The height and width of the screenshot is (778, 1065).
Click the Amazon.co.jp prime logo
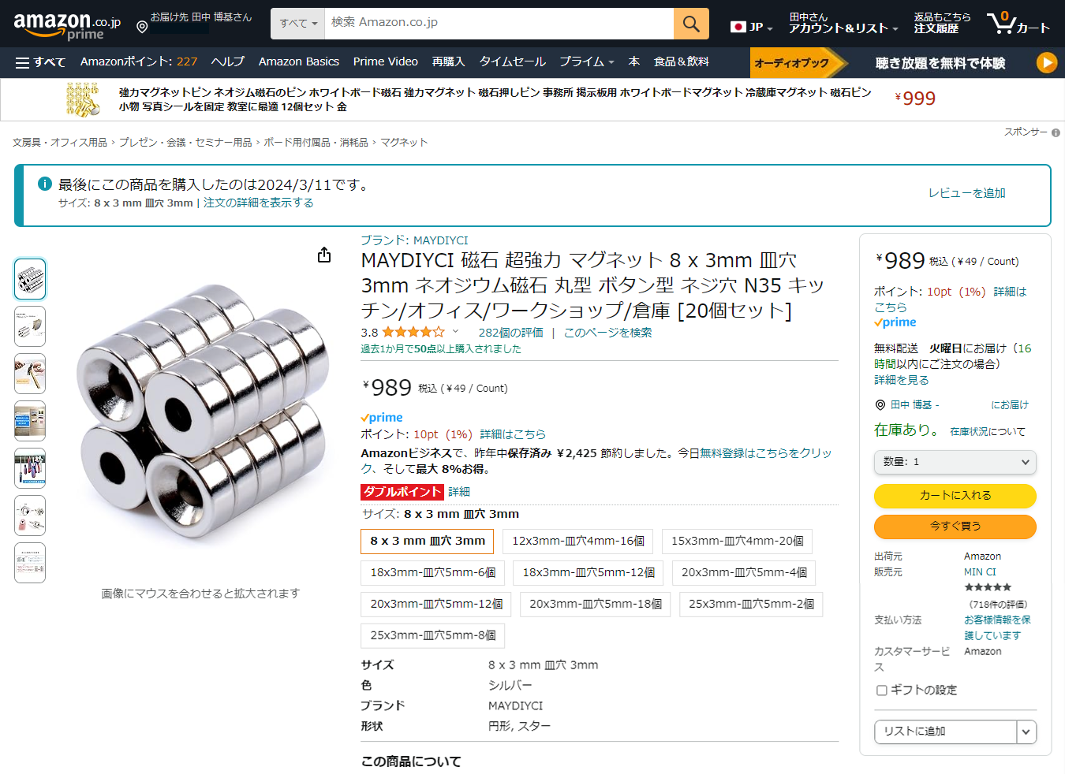coord(67,24)
